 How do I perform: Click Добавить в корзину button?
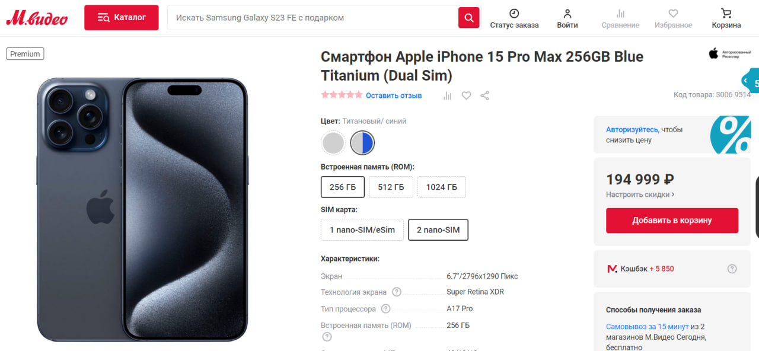coord(672,221)
